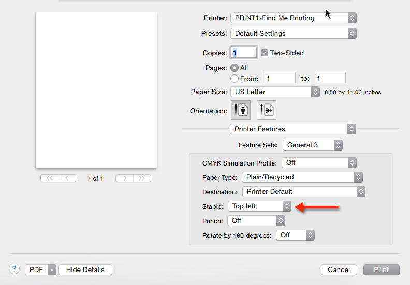Open the Staple dropdown
410x285 pixels.
click(x=260, y=206)
